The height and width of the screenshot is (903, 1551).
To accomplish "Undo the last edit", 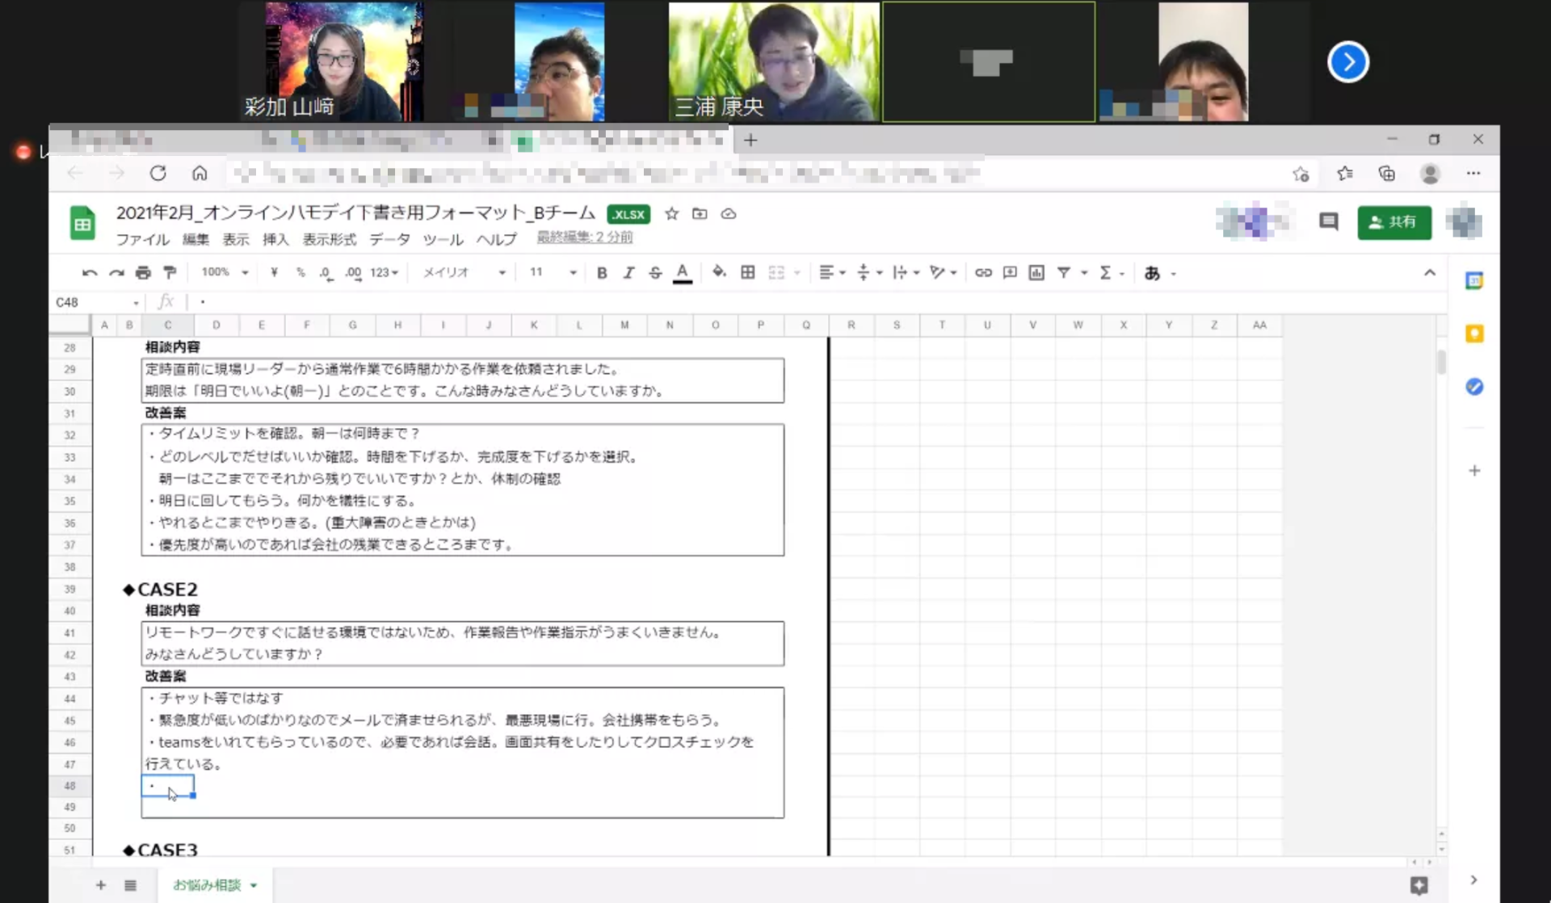I will (90, 273).
